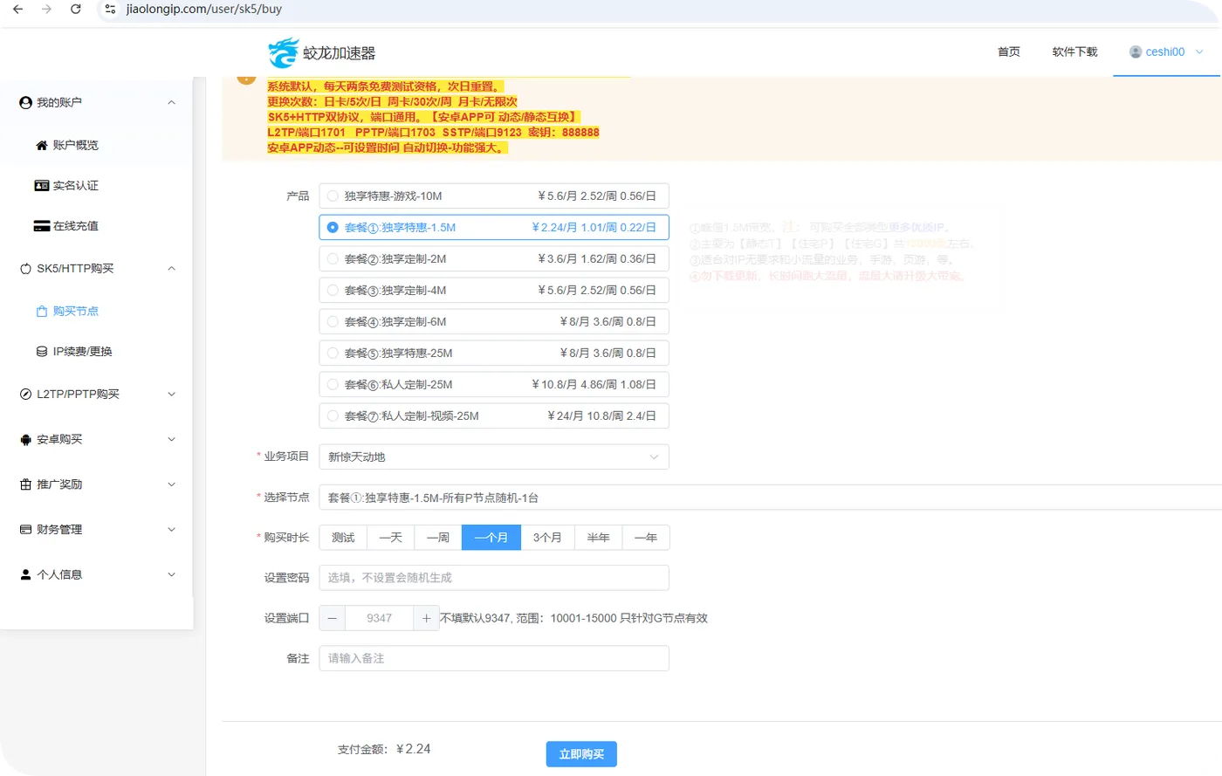Click the 立即购买 button
The width and height of the screenshot is (1222, 776).
(x=581, y=754)
